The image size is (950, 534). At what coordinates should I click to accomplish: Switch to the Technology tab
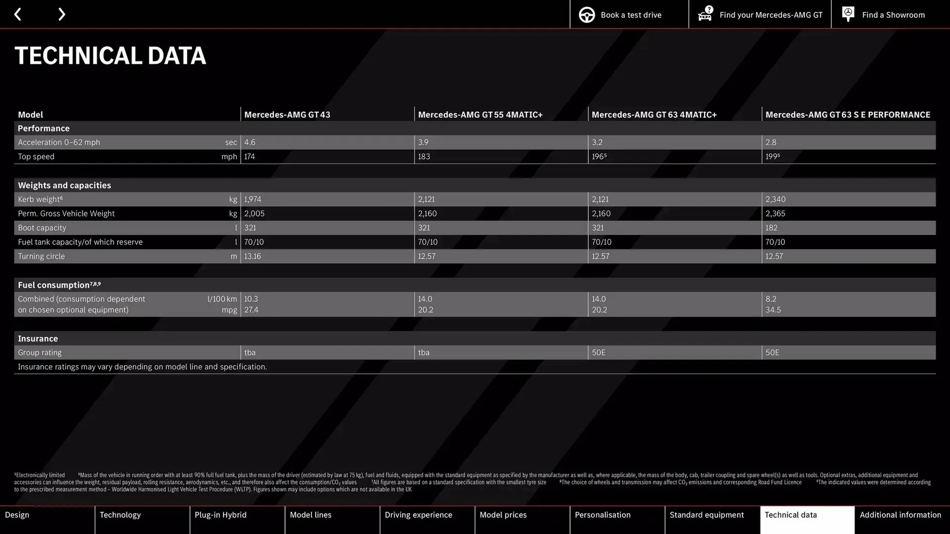coord(120,515)
